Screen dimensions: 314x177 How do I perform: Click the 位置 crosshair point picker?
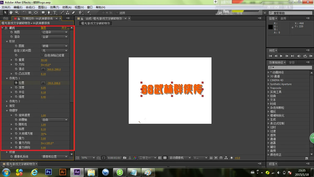tap(43, 83)
